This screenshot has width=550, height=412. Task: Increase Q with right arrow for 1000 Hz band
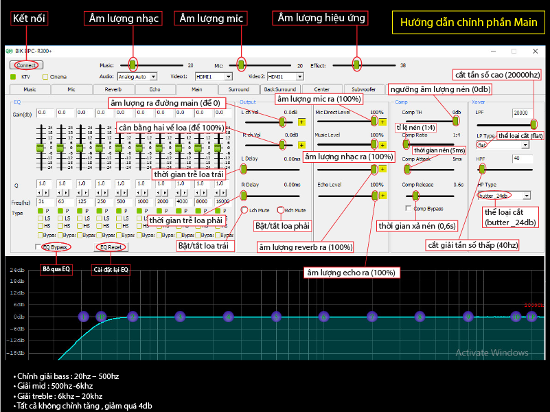point(145,193)
